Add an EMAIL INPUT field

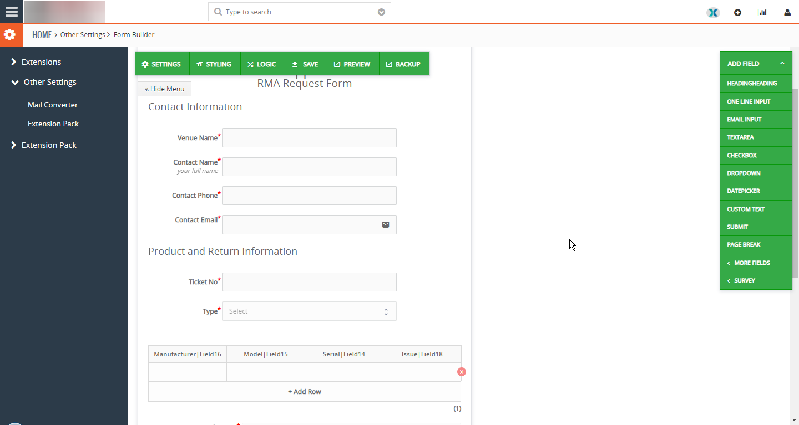[x=756, y=119]
